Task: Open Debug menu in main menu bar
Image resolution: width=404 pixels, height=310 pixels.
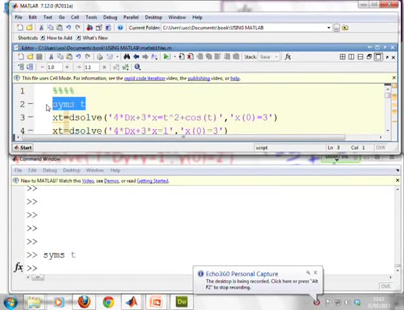Action: tap(110, 17)
